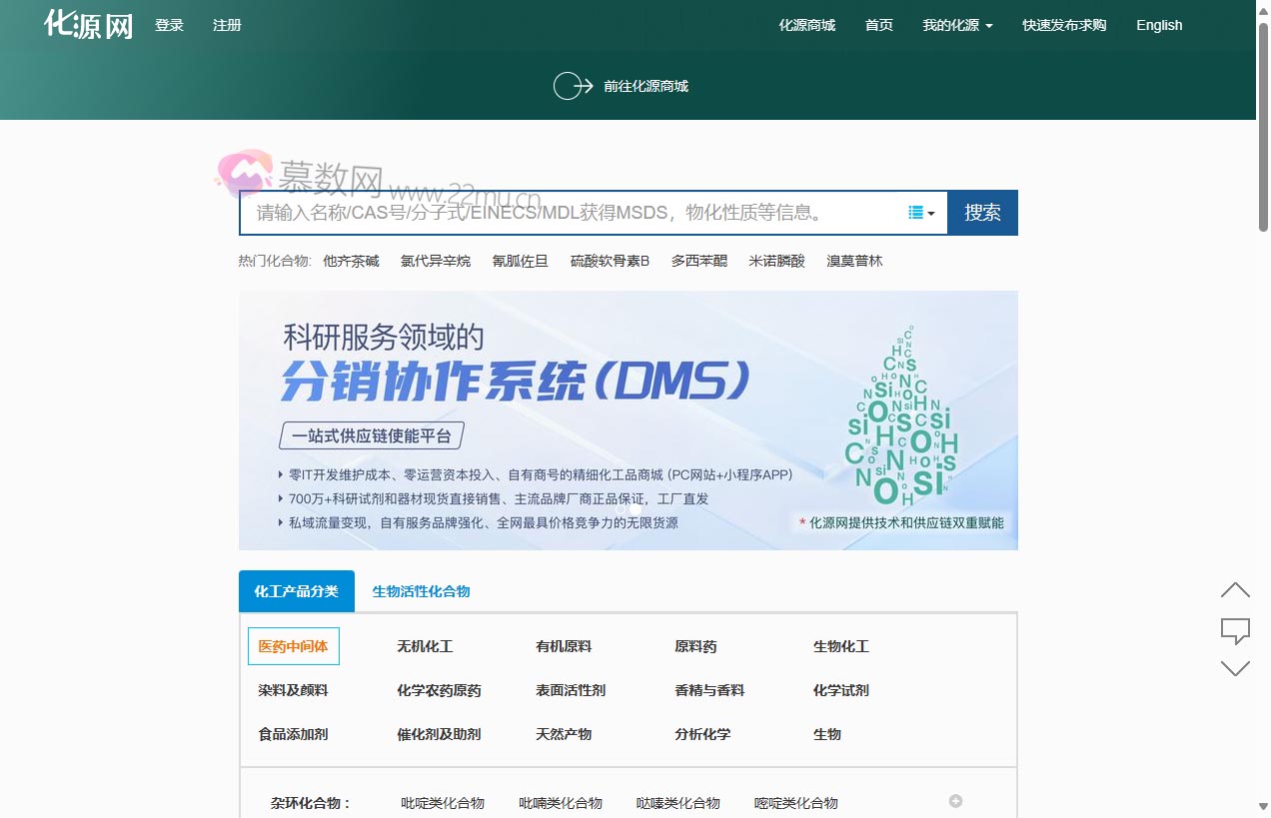
Task: Select the 医药中间体 category
Action: point(293,646)
